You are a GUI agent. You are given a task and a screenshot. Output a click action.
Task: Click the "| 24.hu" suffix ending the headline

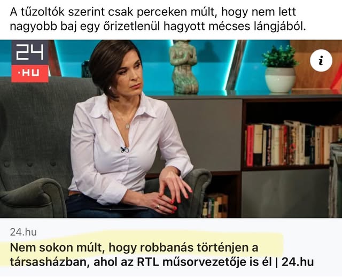(x=294, y=262)
